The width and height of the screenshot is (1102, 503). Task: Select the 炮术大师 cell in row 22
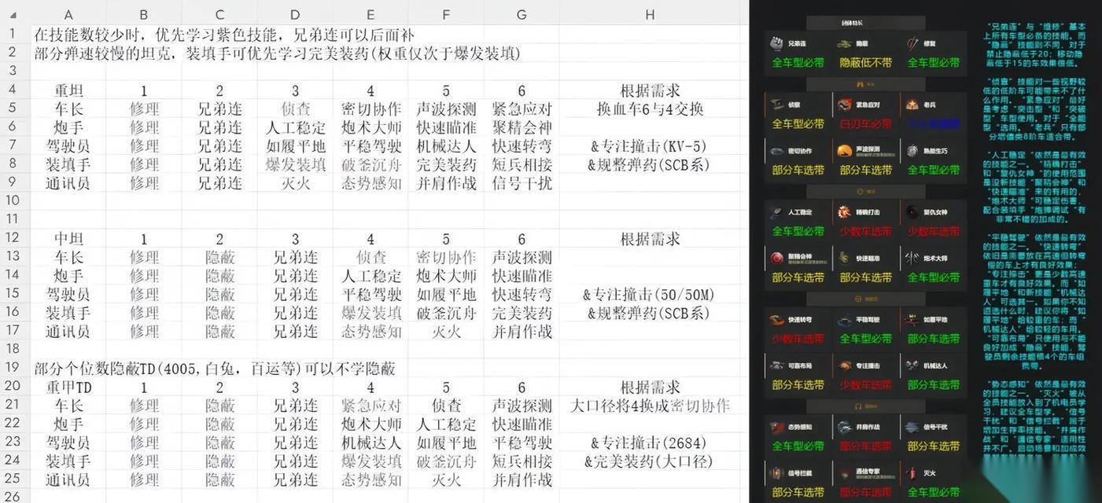pyautogui.click(x=370, y=424)
